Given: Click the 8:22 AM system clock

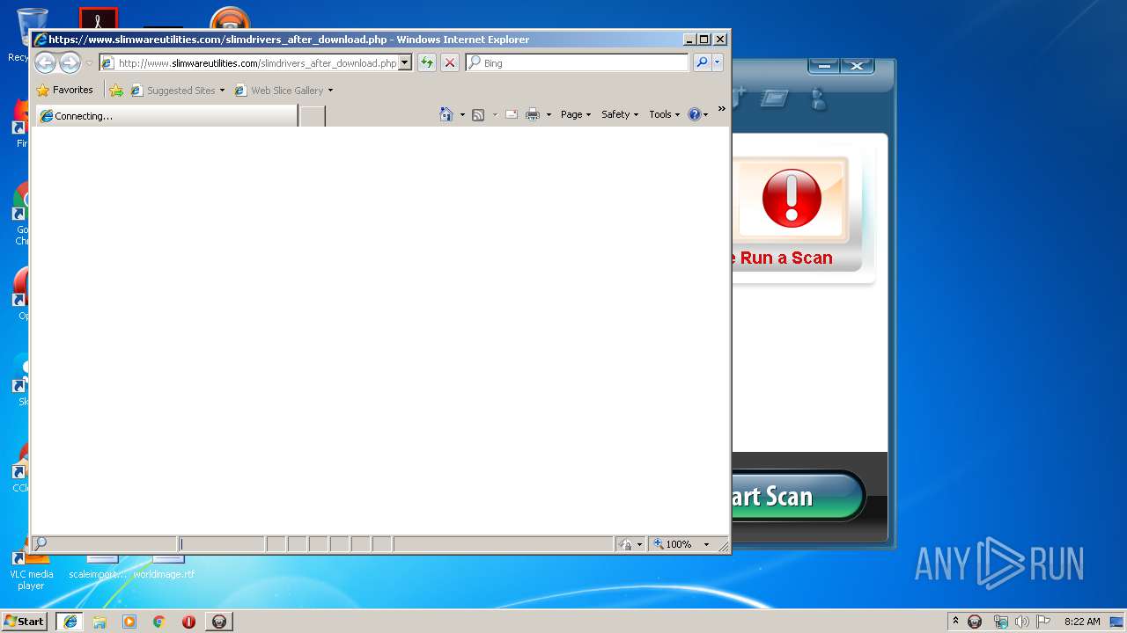Looking at the screenshot, I should click(1082, 622).
